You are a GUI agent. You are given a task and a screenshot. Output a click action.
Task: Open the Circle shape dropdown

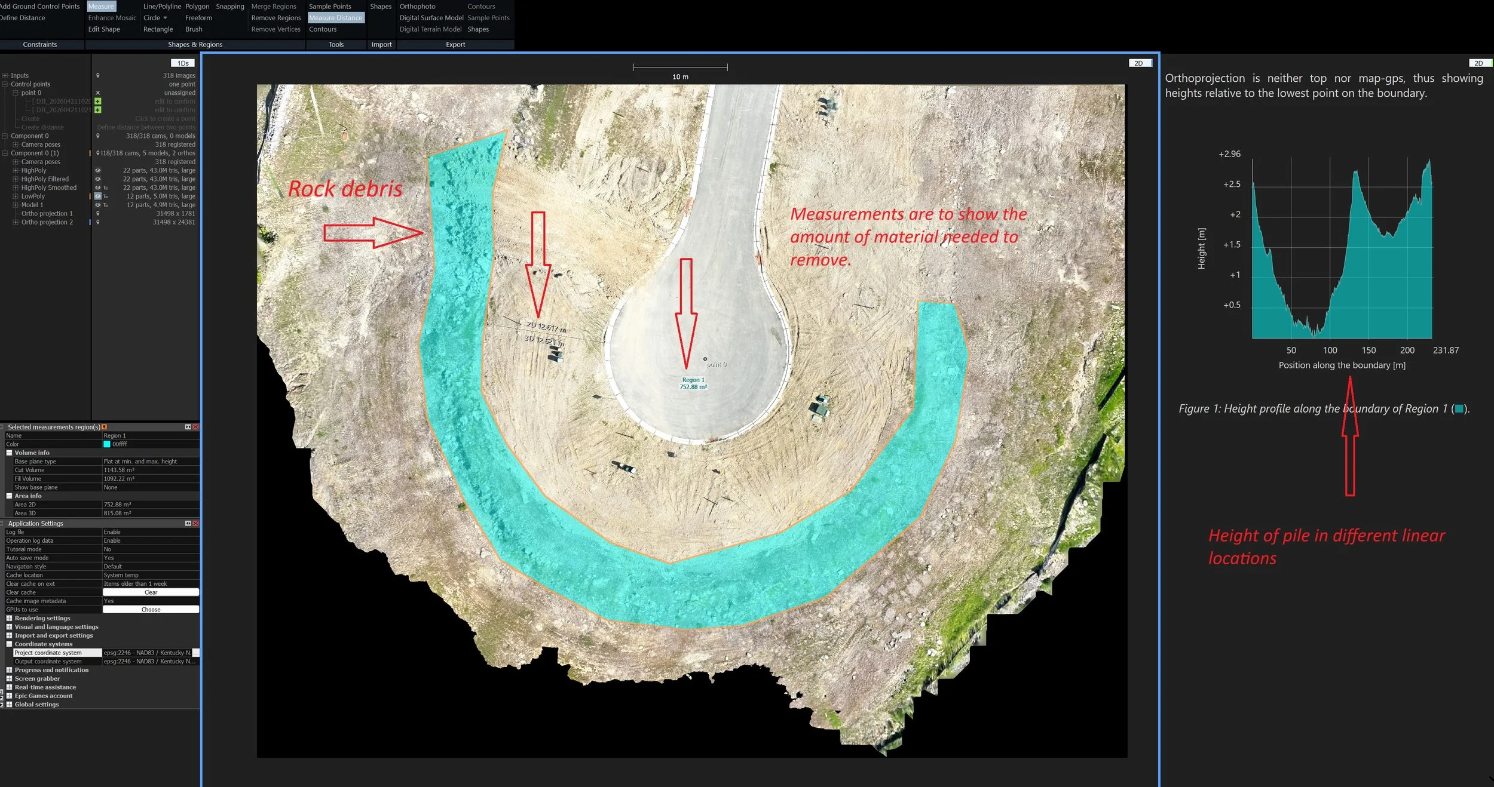coord(165,18)
